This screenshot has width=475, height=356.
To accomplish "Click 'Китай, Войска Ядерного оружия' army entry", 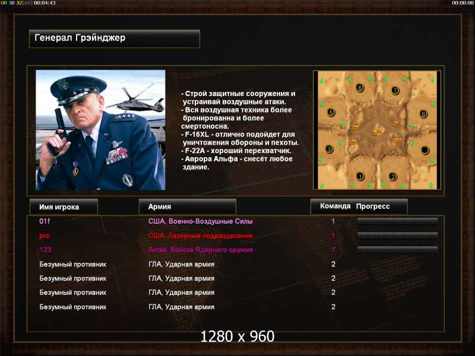I will 201,250.
